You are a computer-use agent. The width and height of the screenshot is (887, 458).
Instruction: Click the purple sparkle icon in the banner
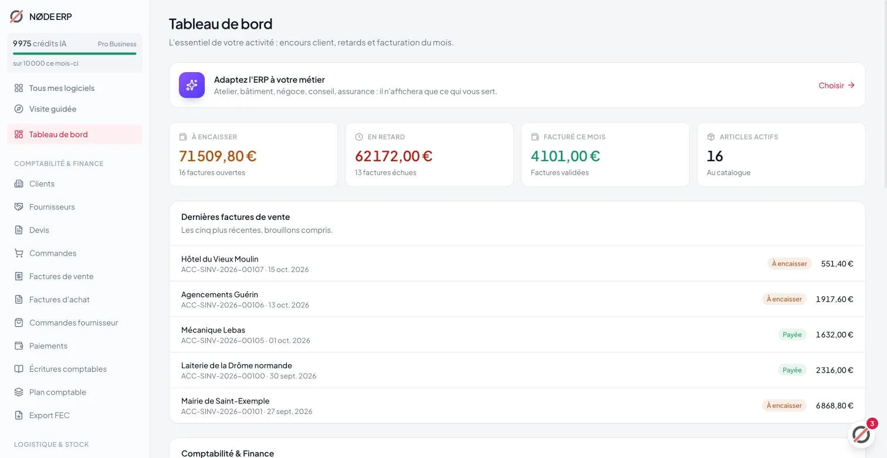(x=192, y=85)
